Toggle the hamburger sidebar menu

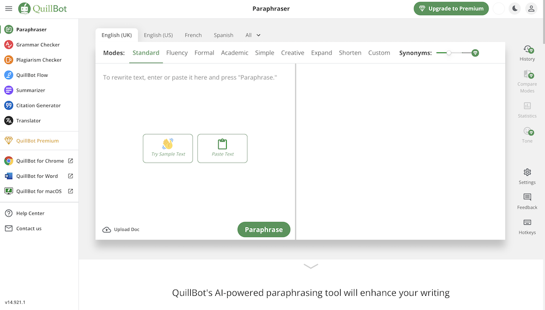pyautogui.click(x=9, y=9)
